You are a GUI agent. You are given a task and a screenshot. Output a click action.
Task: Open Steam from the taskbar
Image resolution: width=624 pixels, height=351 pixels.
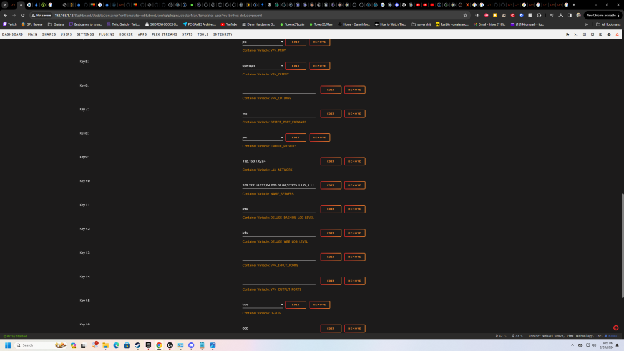[138, 345]
